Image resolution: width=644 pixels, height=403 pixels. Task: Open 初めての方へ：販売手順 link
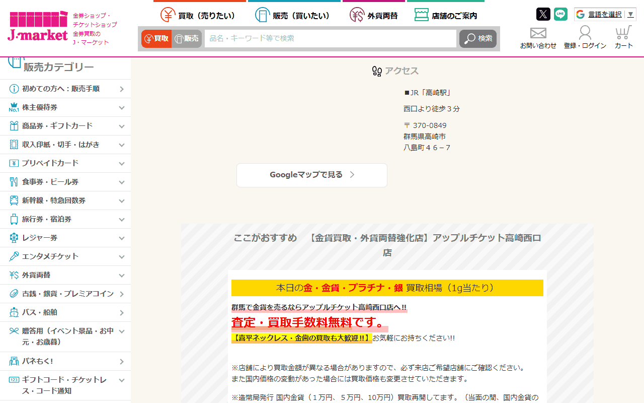tap(65, 89)
